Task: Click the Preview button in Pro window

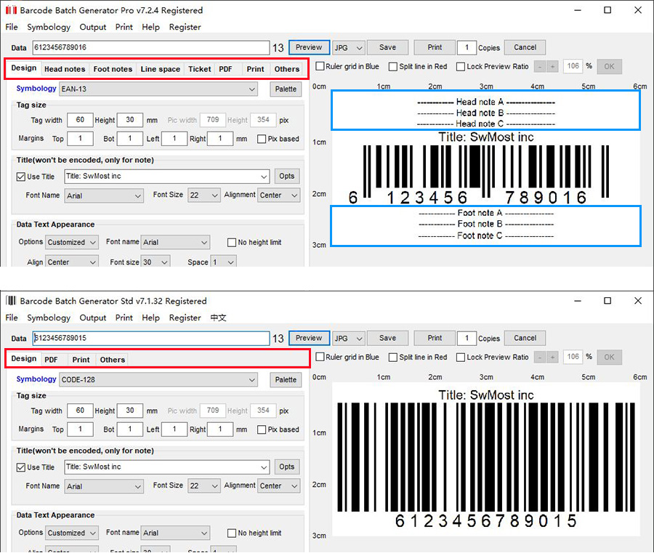Action: 309,47
